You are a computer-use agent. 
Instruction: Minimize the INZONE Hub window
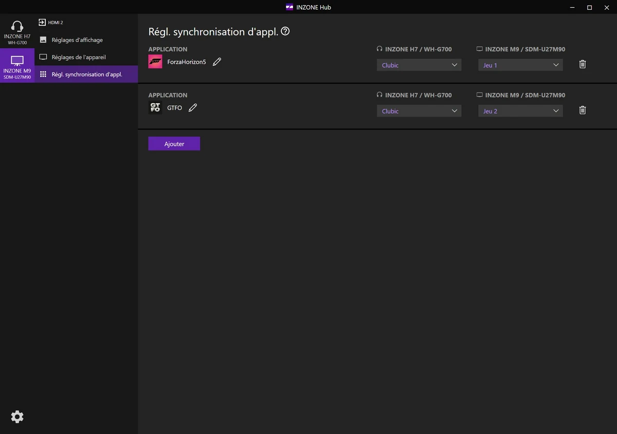point(573,7)
